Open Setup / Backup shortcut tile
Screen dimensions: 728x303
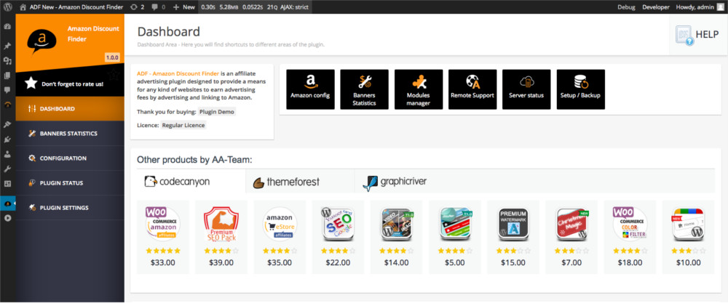581,89
